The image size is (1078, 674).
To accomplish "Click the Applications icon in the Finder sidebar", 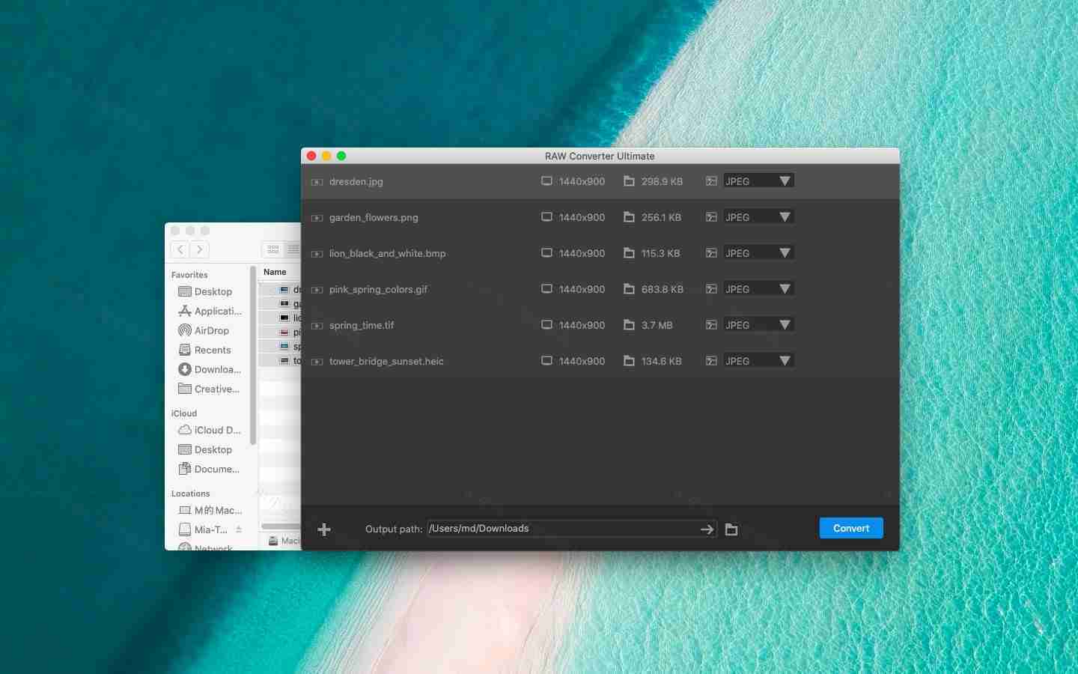I will click(x=184, y=311).
